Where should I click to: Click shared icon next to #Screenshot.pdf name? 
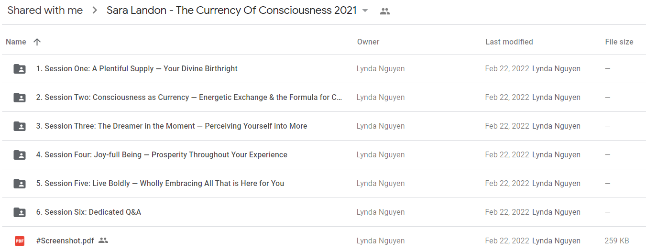(x=103, y=241)
